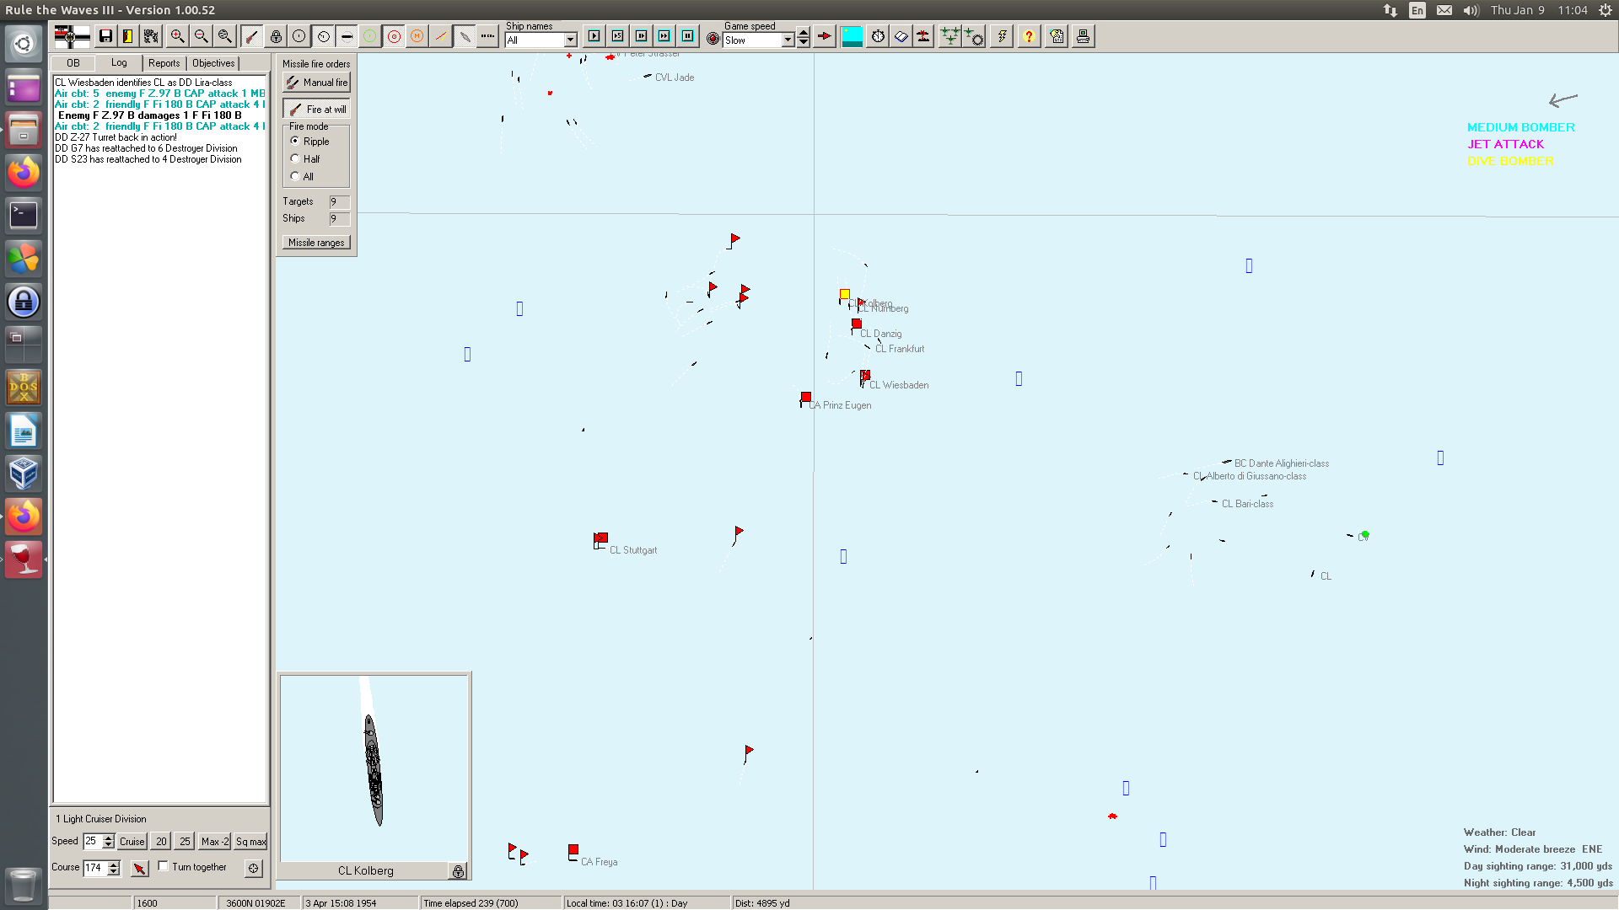Click the German naval flag icon
Image resolution: width=1619 pixels, height=910 pixels.
pyautogui.click(x=72, y=36)
